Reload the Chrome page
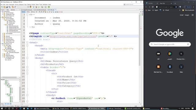 coord(153,7)
